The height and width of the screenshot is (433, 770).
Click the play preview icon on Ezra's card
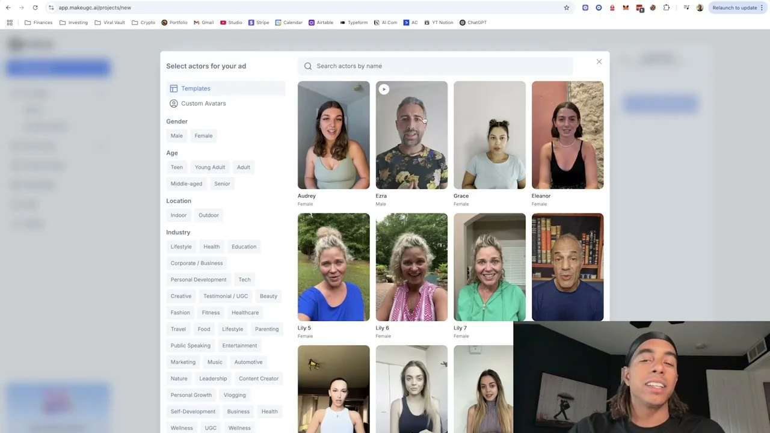384,89
